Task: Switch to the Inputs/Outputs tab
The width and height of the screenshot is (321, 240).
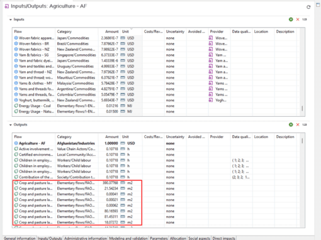Action: [x=50, y=238]
